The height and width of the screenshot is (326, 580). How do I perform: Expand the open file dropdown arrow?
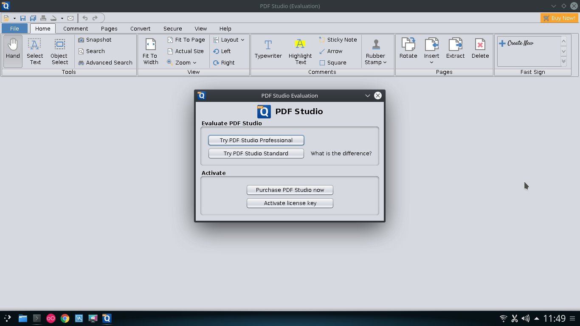(x=14, y=18)
